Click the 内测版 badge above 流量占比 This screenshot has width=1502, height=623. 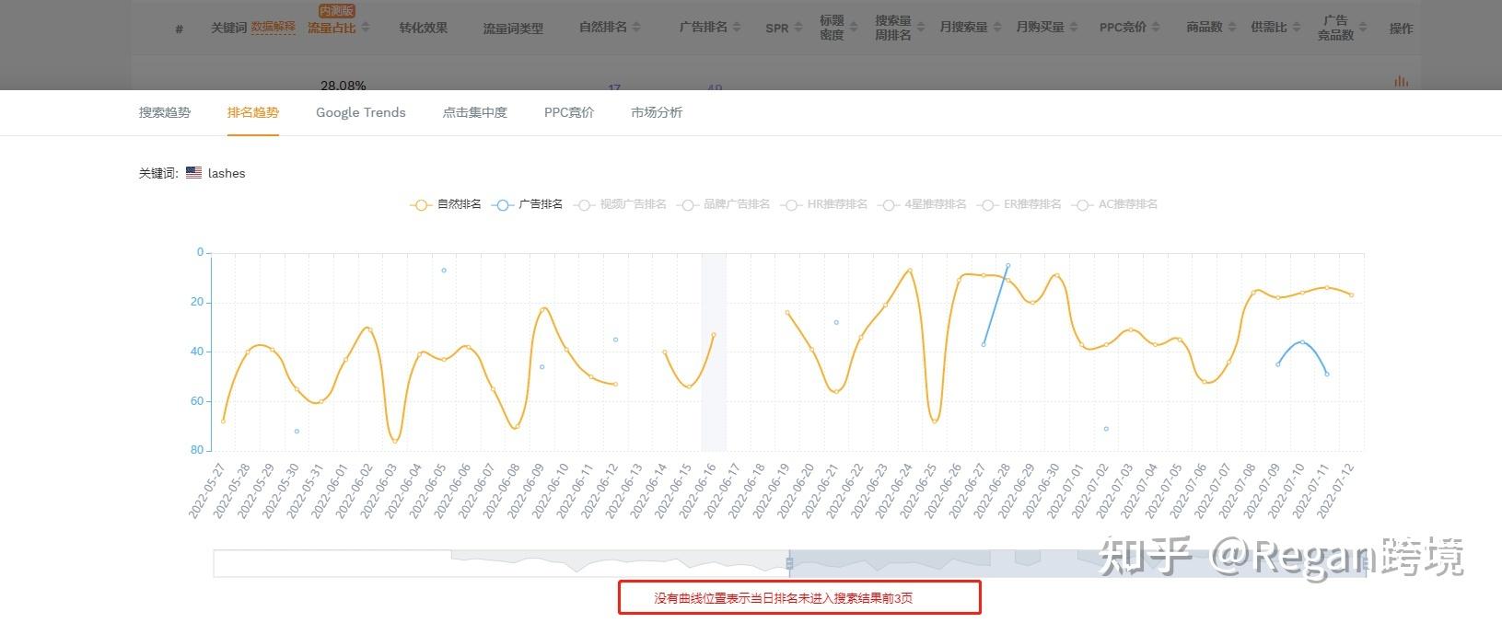point(336,11)
